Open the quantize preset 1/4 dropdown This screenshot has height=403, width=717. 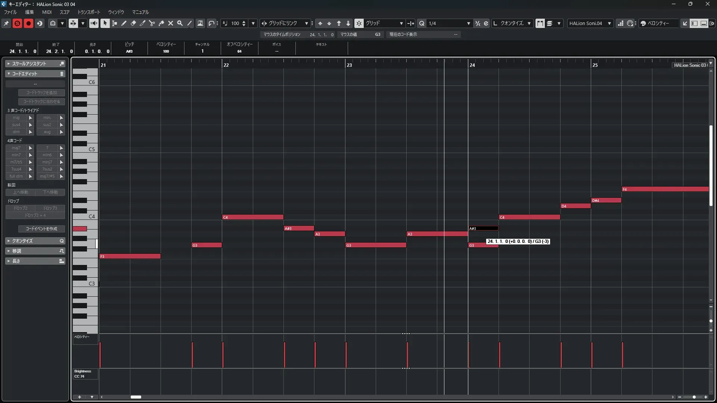(468, 23)
